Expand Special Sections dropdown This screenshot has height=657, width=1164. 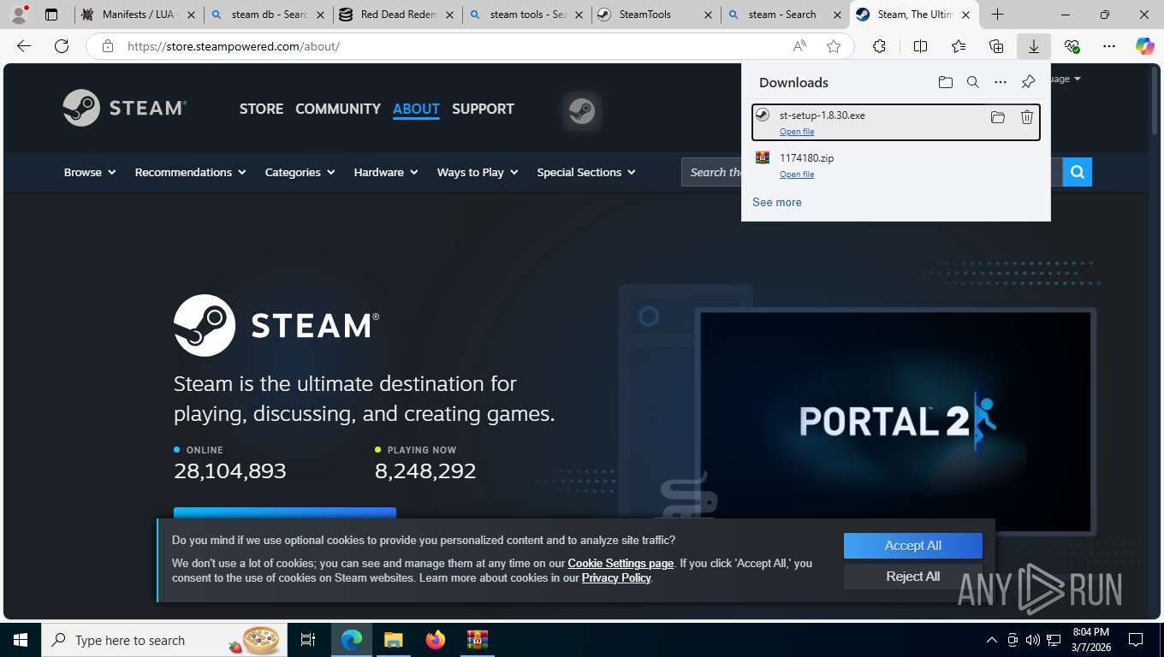coord(586,172)
